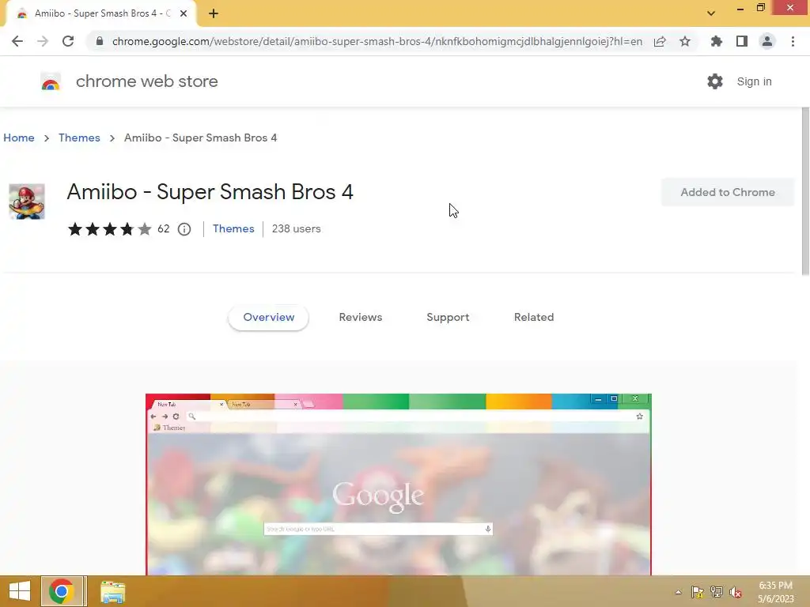Reload the current page
The height and width of the screenshot is (607, 810).
(68, 41)
